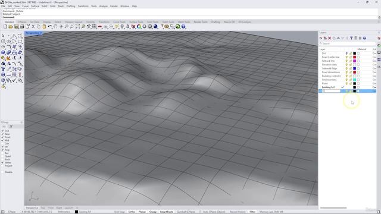The width and height of the screenshot is (381, 214).
Task: Click the multicolor render ring icon
Action: click(139, 26)
